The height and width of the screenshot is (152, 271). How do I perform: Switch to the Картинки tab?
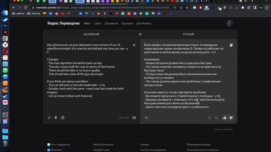[x=127, y=24]
